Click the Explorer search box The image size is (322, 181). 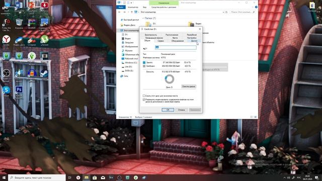pyautogui.click(x=243, y=12)
